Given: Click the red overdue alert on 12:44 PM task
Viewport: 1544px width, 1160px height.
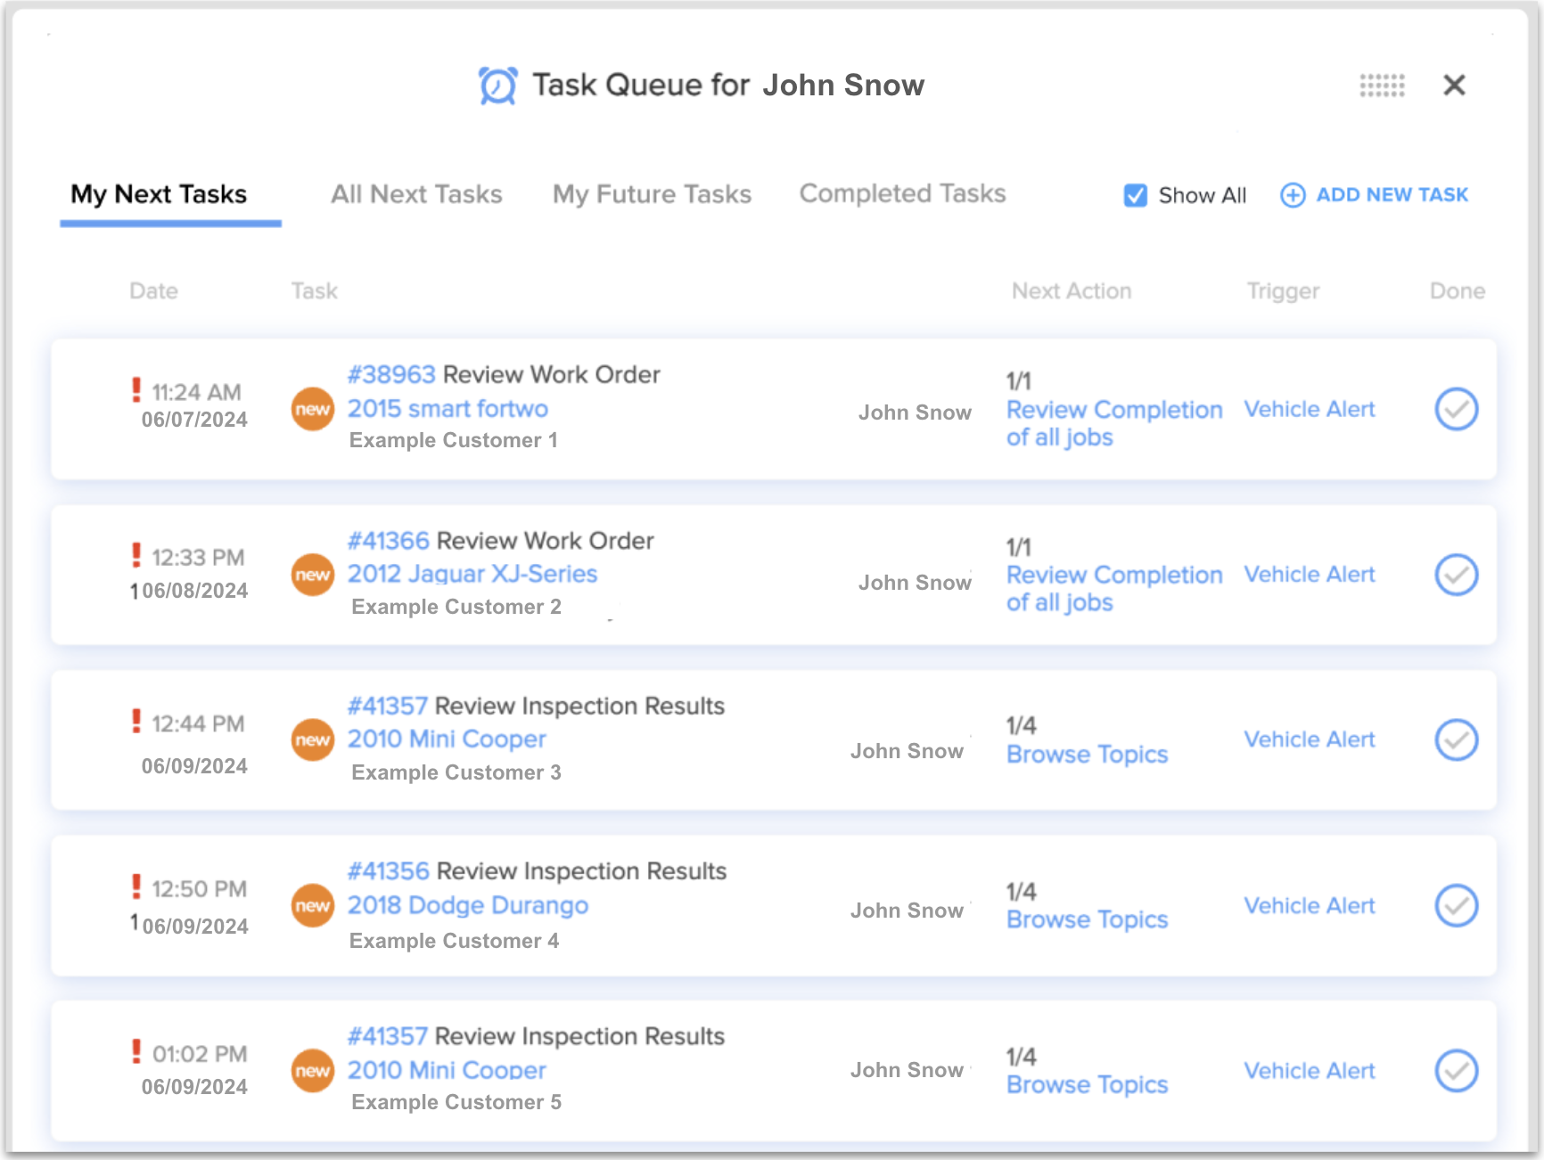Looking at the screenshot, I should [136, 721].
